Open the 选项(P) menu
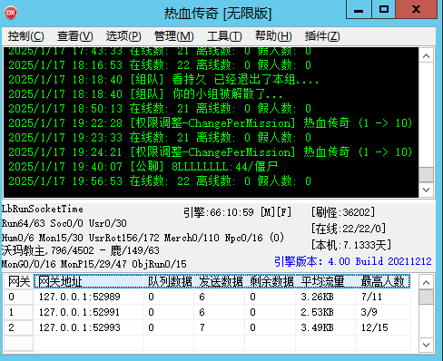This screenshot has width=443, height=361. click(123, 36)
